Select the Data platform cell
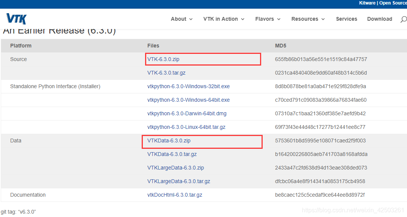 pos(15,141)
